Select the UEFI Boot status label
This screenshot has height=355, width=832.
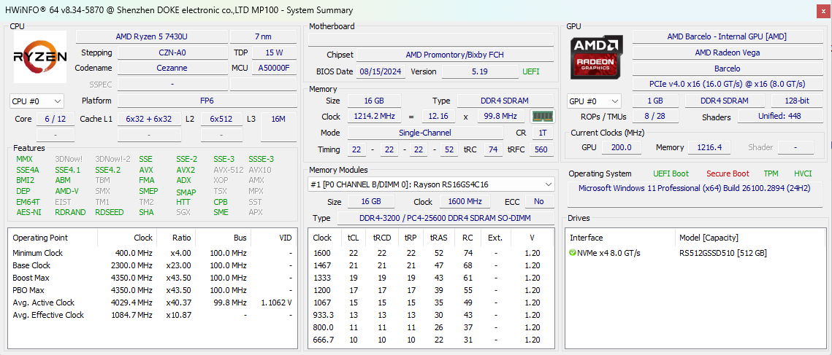[x=671, y=173]
